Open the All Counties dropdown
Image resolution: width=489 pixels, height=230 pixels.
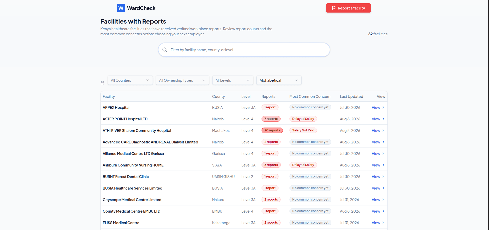click(x=130, y=80)
